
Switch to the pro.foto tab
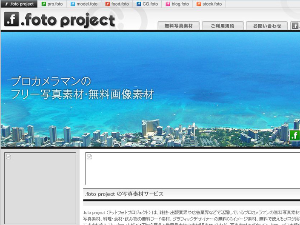tap(52, 4)
